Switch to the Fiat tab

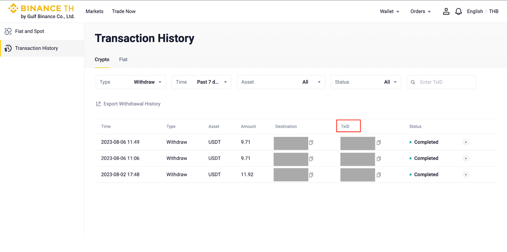pyautogui.click(x=123, y=60)
